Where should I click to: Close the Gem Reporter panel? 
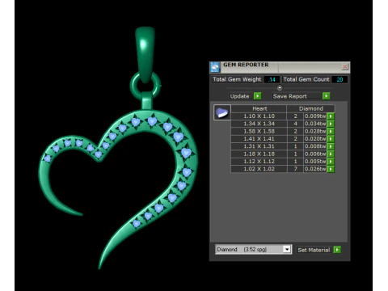pyautogui.click(x=345, y=66)
